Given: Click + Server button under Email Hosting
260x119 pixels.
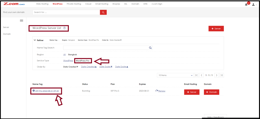Looking at the screenshot, I should click(x=192, y=92).
